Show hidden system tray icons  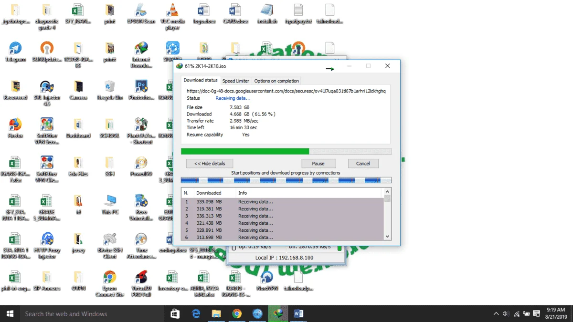[496, 313]
